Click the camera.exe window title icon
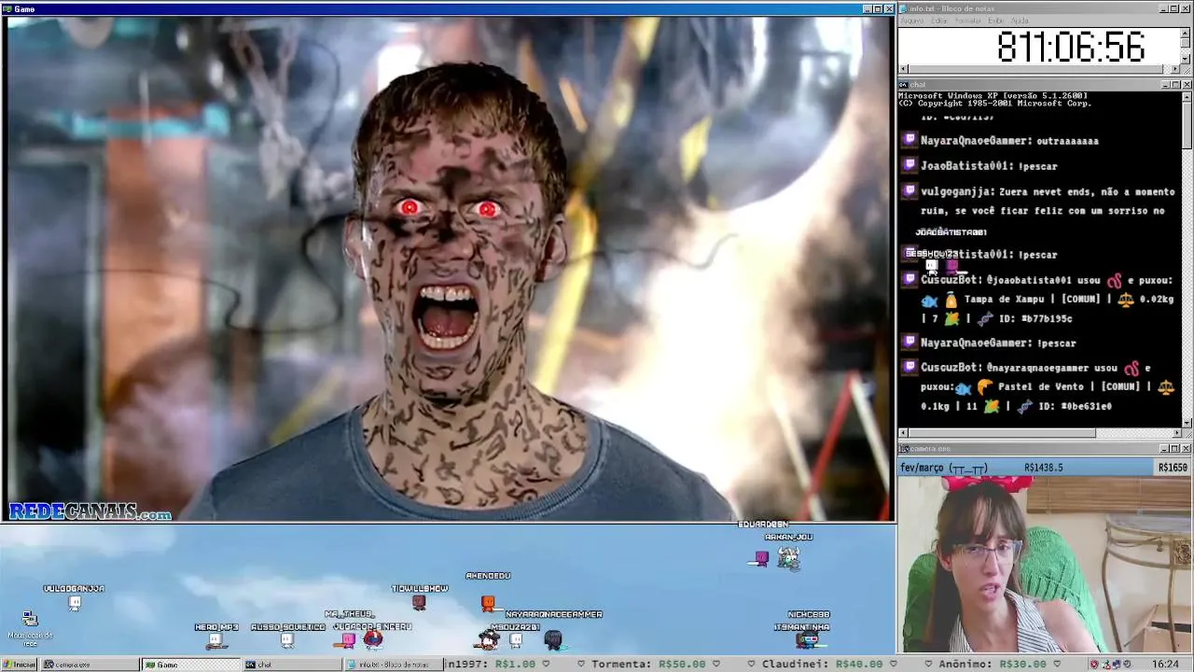The image size is (1194, 672). [903, 449]
